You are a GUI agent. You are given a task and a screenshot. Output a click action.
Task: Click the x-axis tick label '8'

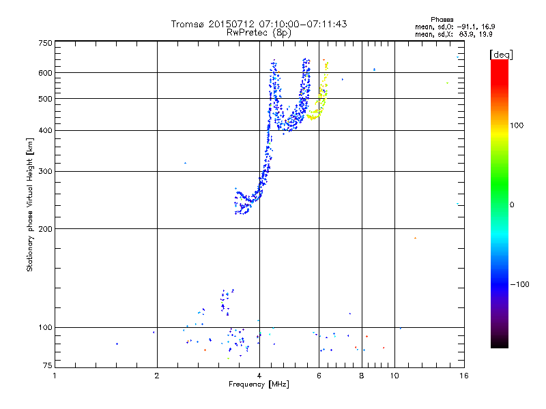[x=362, y=376]
